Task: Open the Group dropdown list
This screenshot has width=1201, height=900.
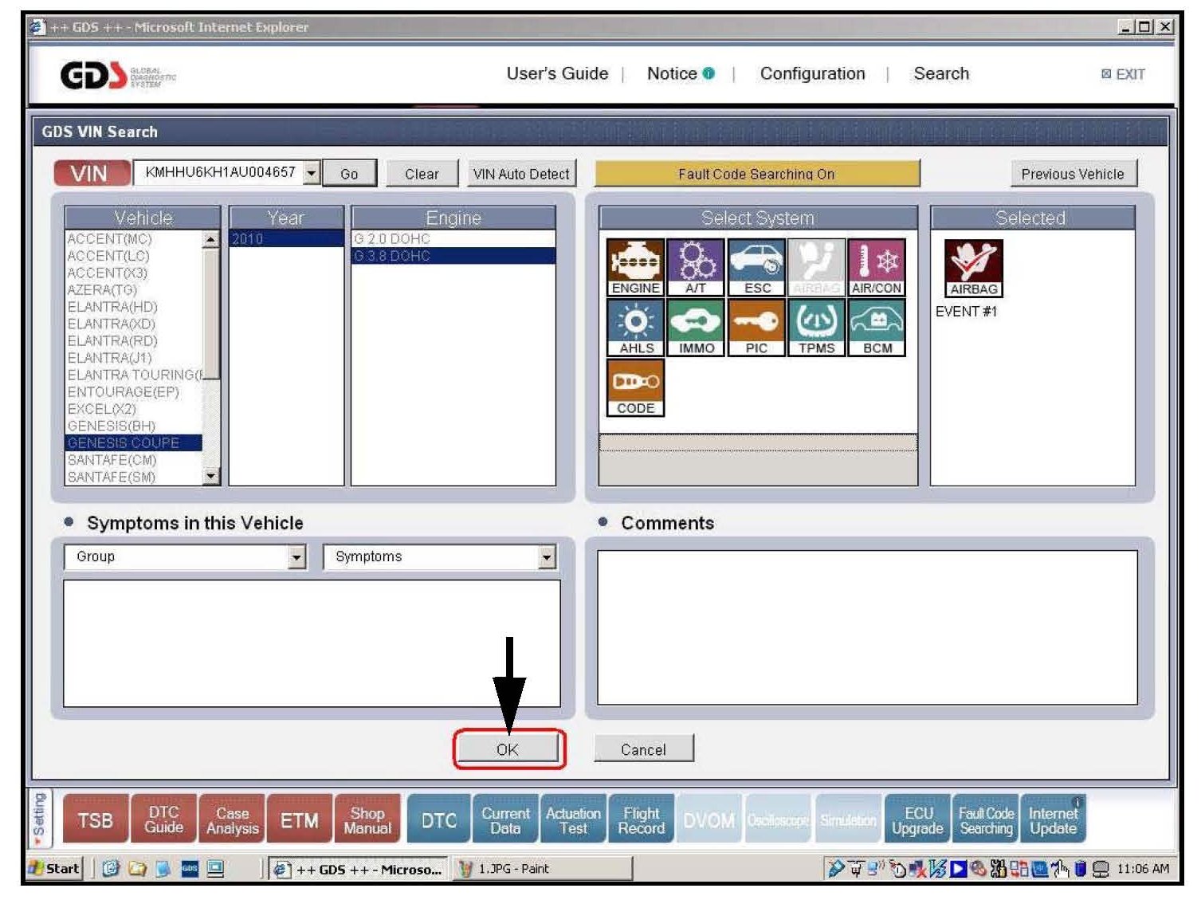Action: pyautogui.click(x=296, y=557)
